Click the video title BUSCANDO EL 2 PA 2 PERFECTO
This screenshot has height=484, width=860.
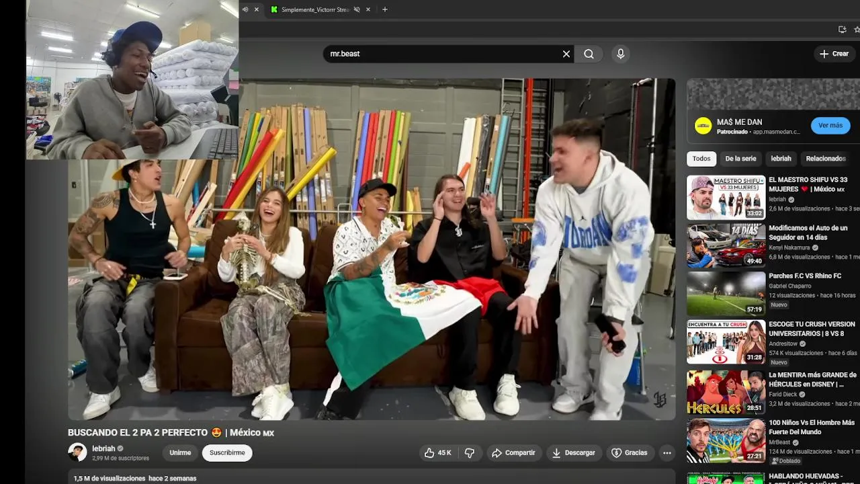tap(171, 433)
